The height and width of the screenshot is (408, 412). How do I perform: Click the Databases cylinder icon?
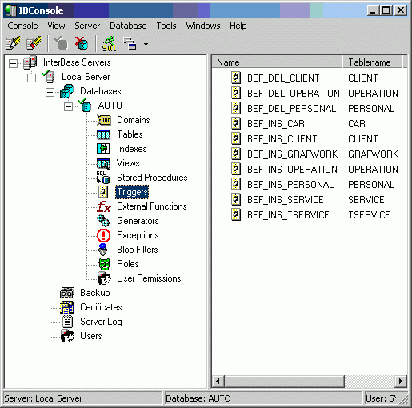66,91
